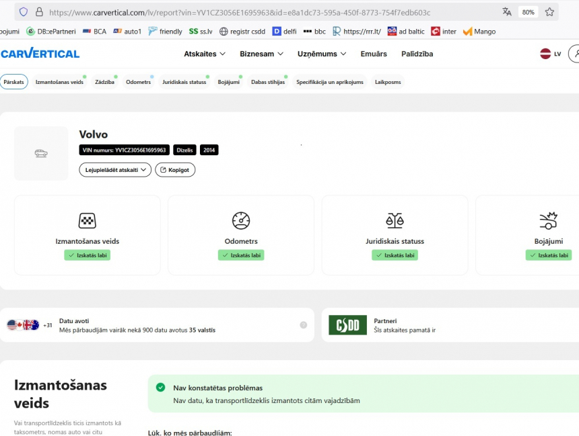Select the Pārskats tab
This screenshot has height=436, width=579.
pos(13,82)
